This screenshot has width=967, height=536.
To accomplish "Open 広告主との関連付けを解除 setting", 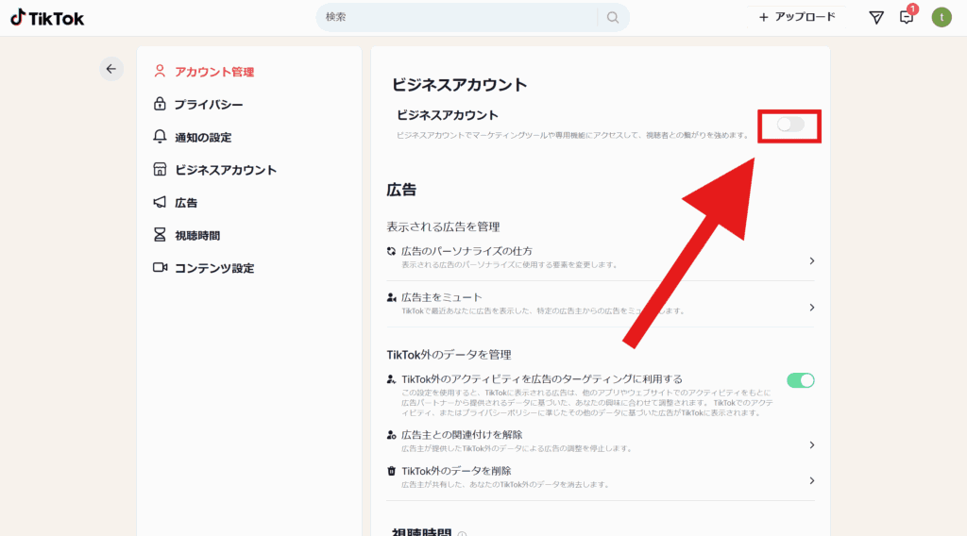I will (601, 442).
